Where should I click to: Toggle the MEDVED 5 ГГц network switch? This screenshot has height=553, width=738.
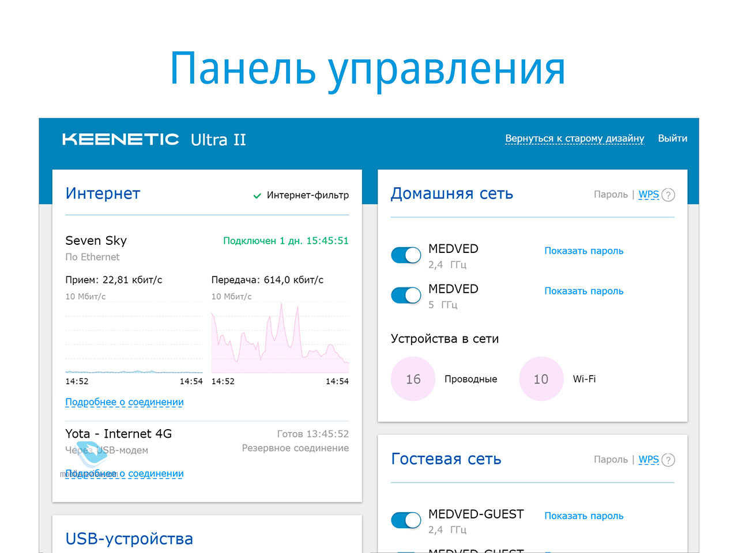406,296
